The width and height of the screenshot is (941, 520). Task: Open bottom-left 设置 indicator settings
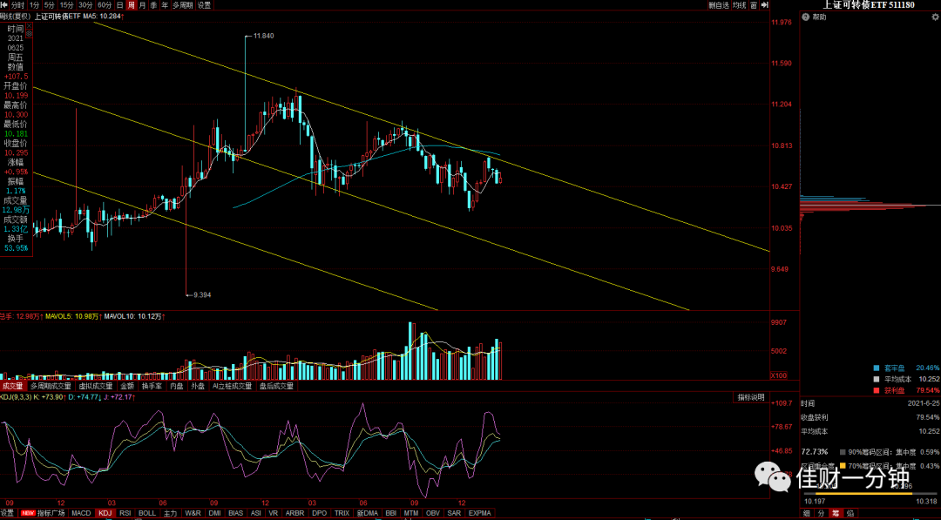click(8, 513)
